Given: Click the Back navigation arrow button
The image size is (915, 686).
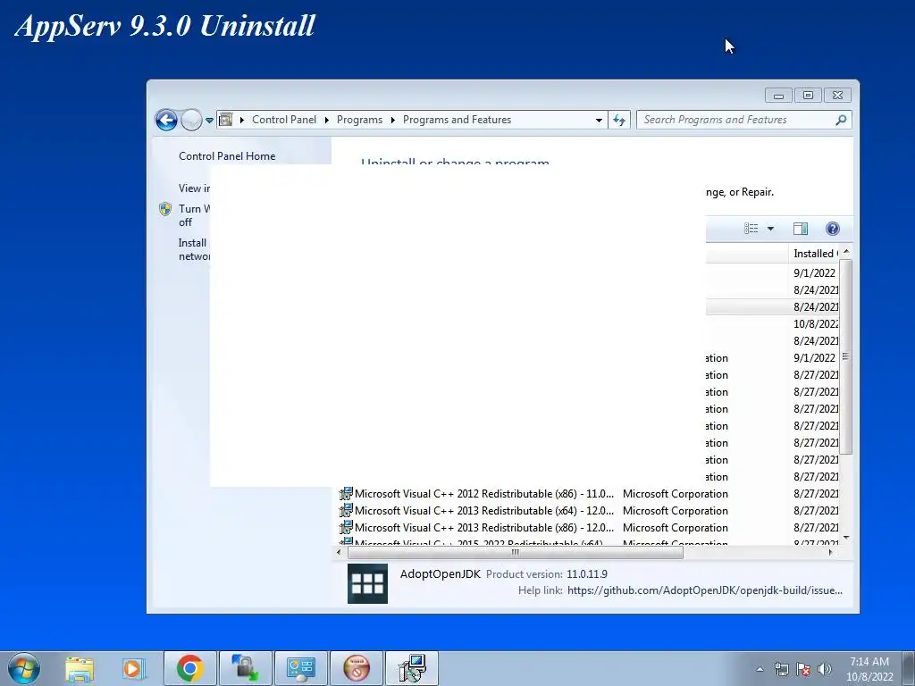Looking at the screenshot, I should pyautogui.click(x=166, y=121).
